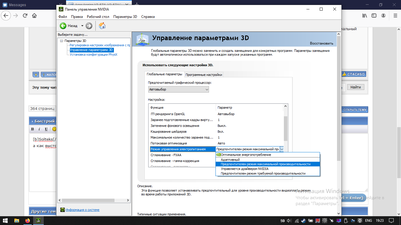This screenshot has height=225, width=401.
Task: Select the Кэширование шейдеров row
Action: (217, 132)
